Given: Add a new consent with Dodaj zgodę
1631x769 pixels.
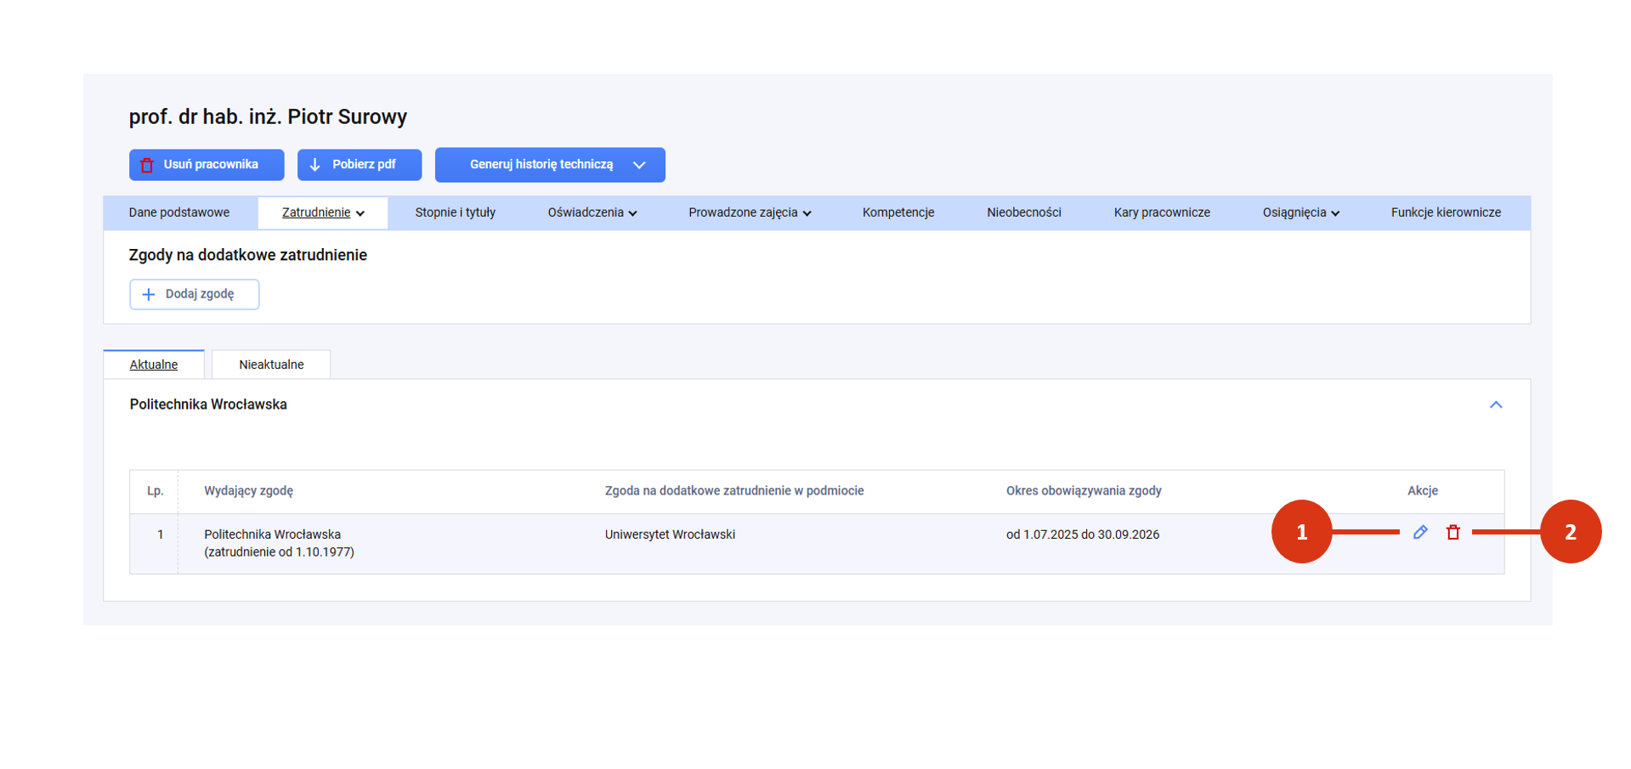Looking at the screenshot, I should [x=195, y=294].
